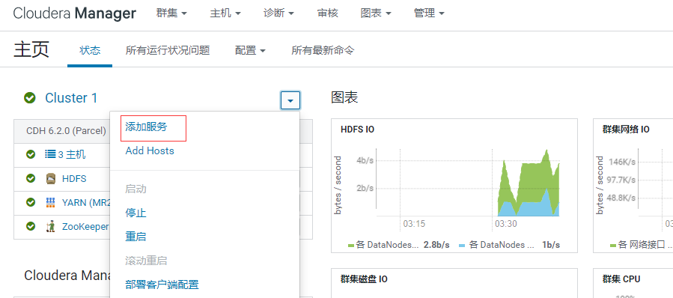The height and width of the screenshot is (298, 673).
Task: Toggle the Cluster 1 actions dropdown arrow
Action: click(290, 100)
